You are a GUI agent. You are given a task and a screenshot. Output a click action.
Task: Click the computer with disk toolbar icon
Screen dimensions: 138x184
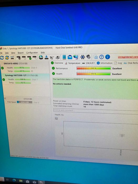tap(58, 57)
